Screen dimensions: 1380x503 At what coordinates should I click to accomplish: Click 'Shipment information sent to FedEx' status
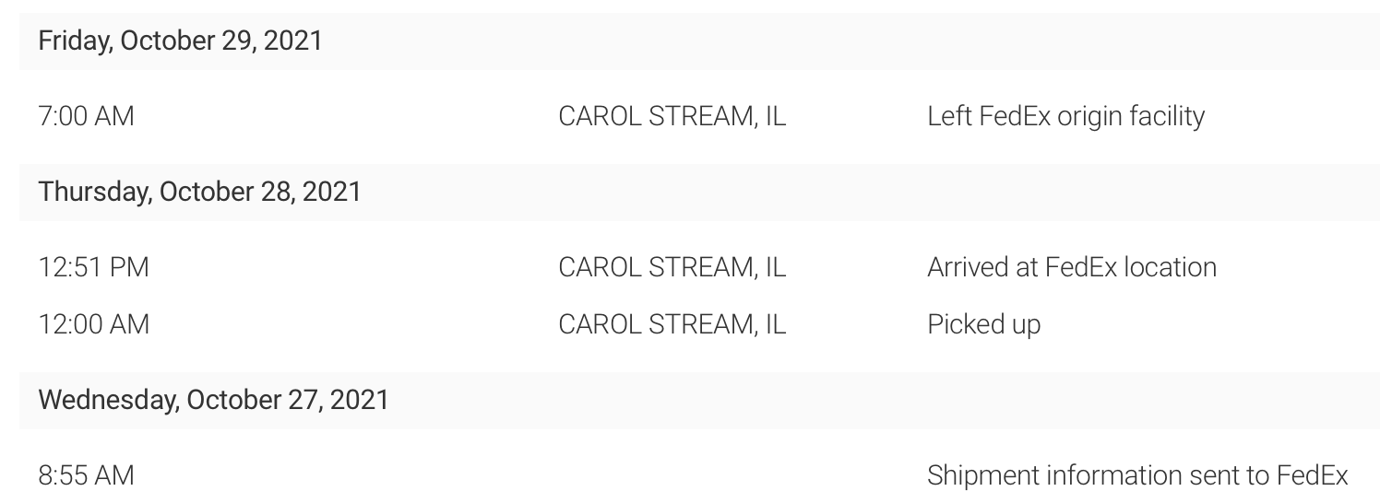click(x=1137, y=476)
